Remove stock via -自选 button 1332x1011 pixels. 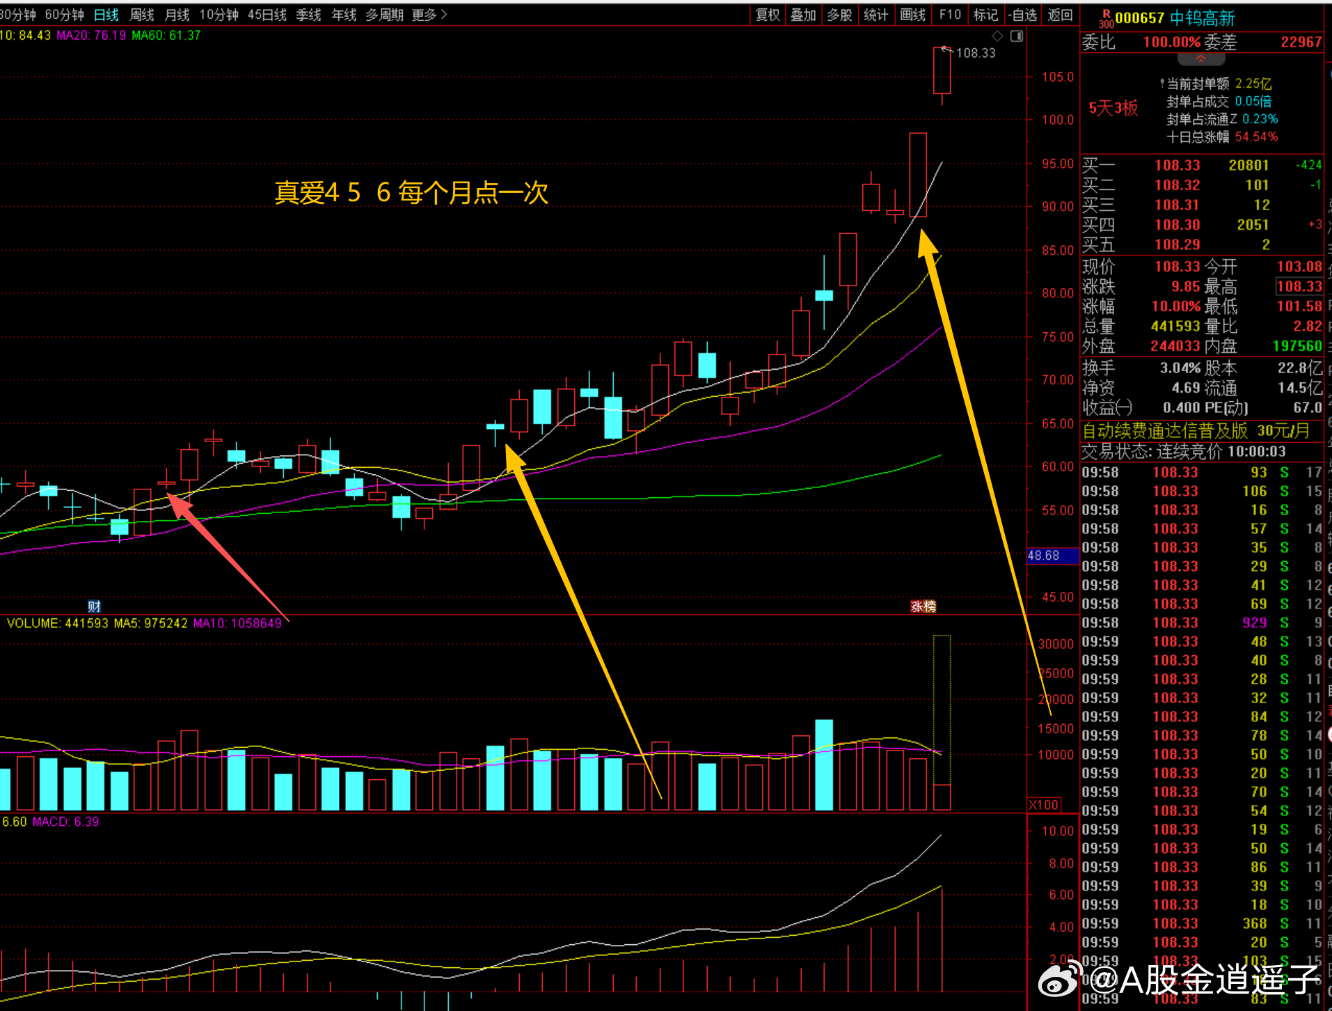1023,15
